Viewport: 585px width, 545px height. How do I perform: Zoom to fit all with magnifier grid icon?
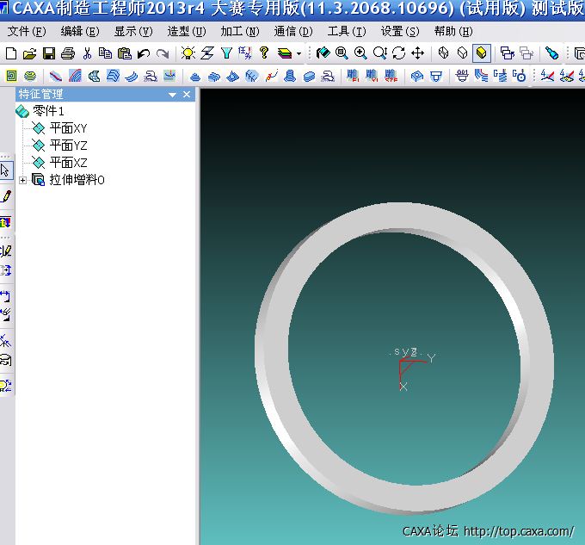click(x=342, y=53)
